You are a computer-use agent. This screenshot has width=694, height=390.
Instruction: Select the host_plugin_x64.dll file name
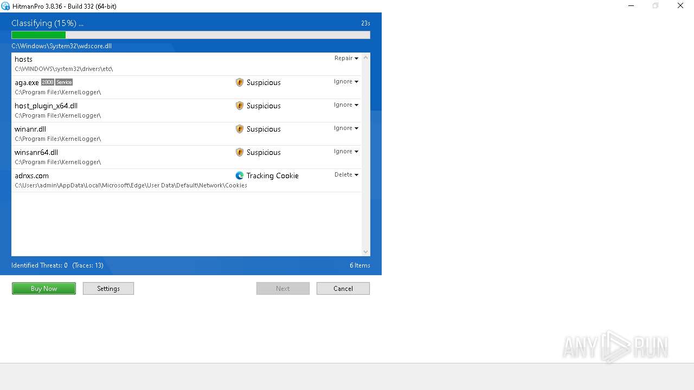(46, 106)
